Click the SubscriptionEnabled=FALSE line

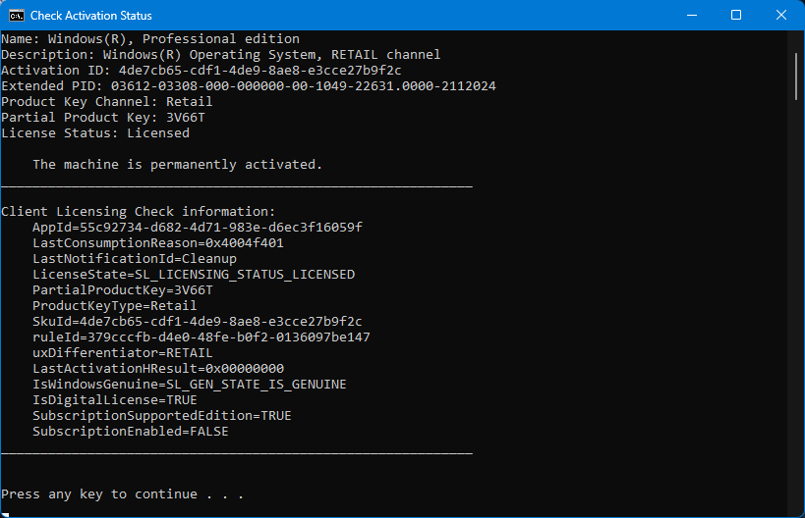[x=131, y=432]
